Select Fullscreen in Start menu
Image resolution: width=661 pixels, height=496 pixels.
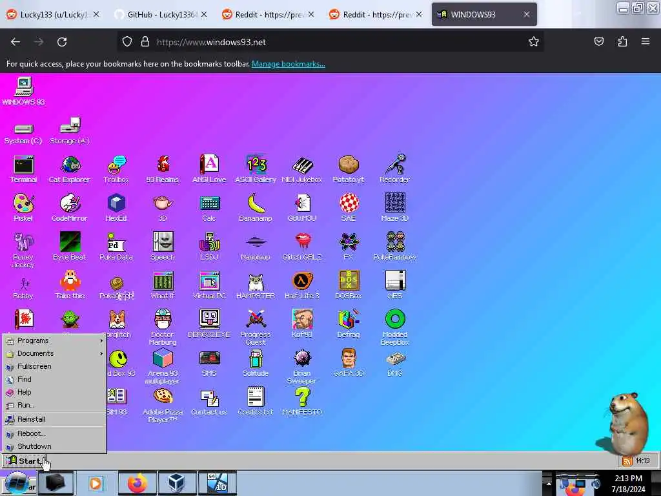(x=54, y=366)
